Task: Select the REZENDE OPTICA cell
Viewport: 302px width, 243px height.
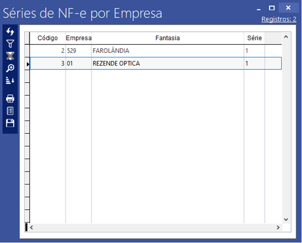Action: point(116,64)
